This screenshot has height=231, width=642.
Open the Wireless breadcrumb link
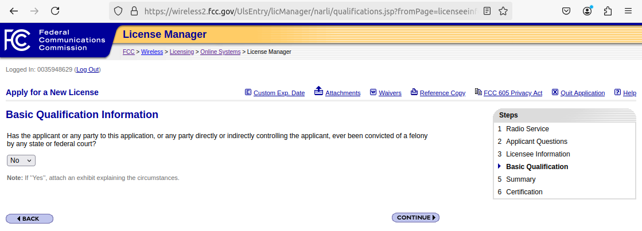click(152, 52)
